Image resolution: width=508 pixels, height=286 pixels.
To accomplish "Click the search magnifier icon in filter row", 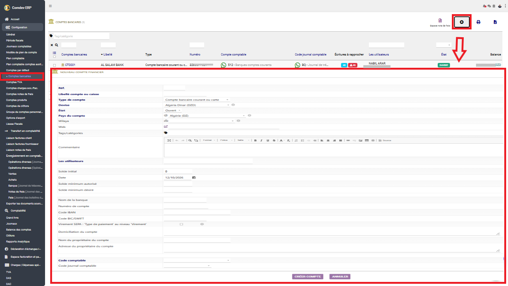I will tap(57, 45).
